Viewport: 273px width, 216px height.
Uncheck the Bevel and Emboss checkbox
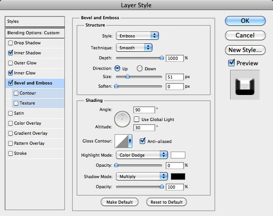10,83
